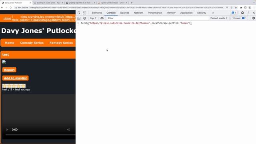Screen dimensions: 256x144
Task: Focus the console Filter input field
Action: click(158, 18)
